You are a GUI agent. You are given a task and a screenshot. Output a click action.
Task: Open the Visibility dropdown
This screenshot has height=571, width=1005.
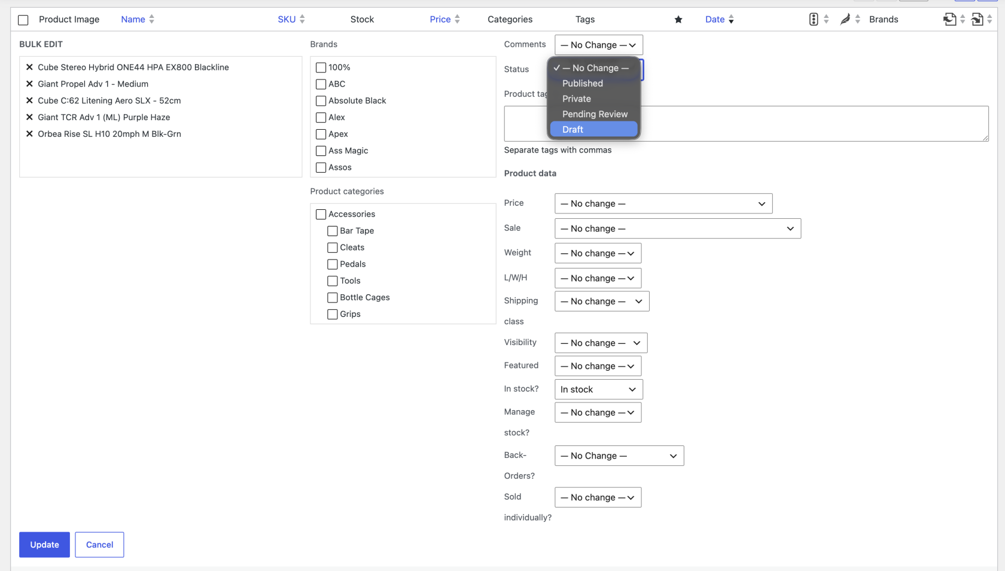pos(601,343)
